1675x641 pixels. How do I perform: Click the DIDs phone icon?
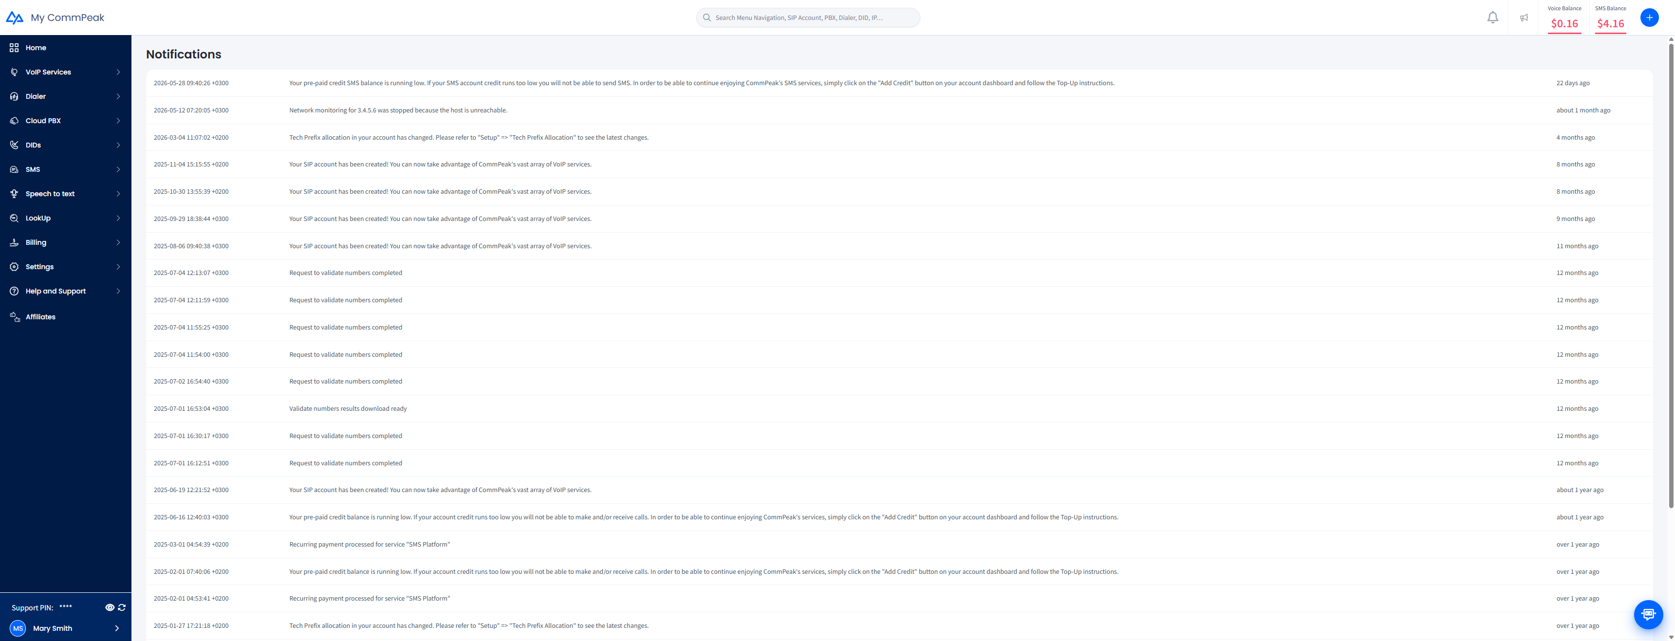coord(14,145)
